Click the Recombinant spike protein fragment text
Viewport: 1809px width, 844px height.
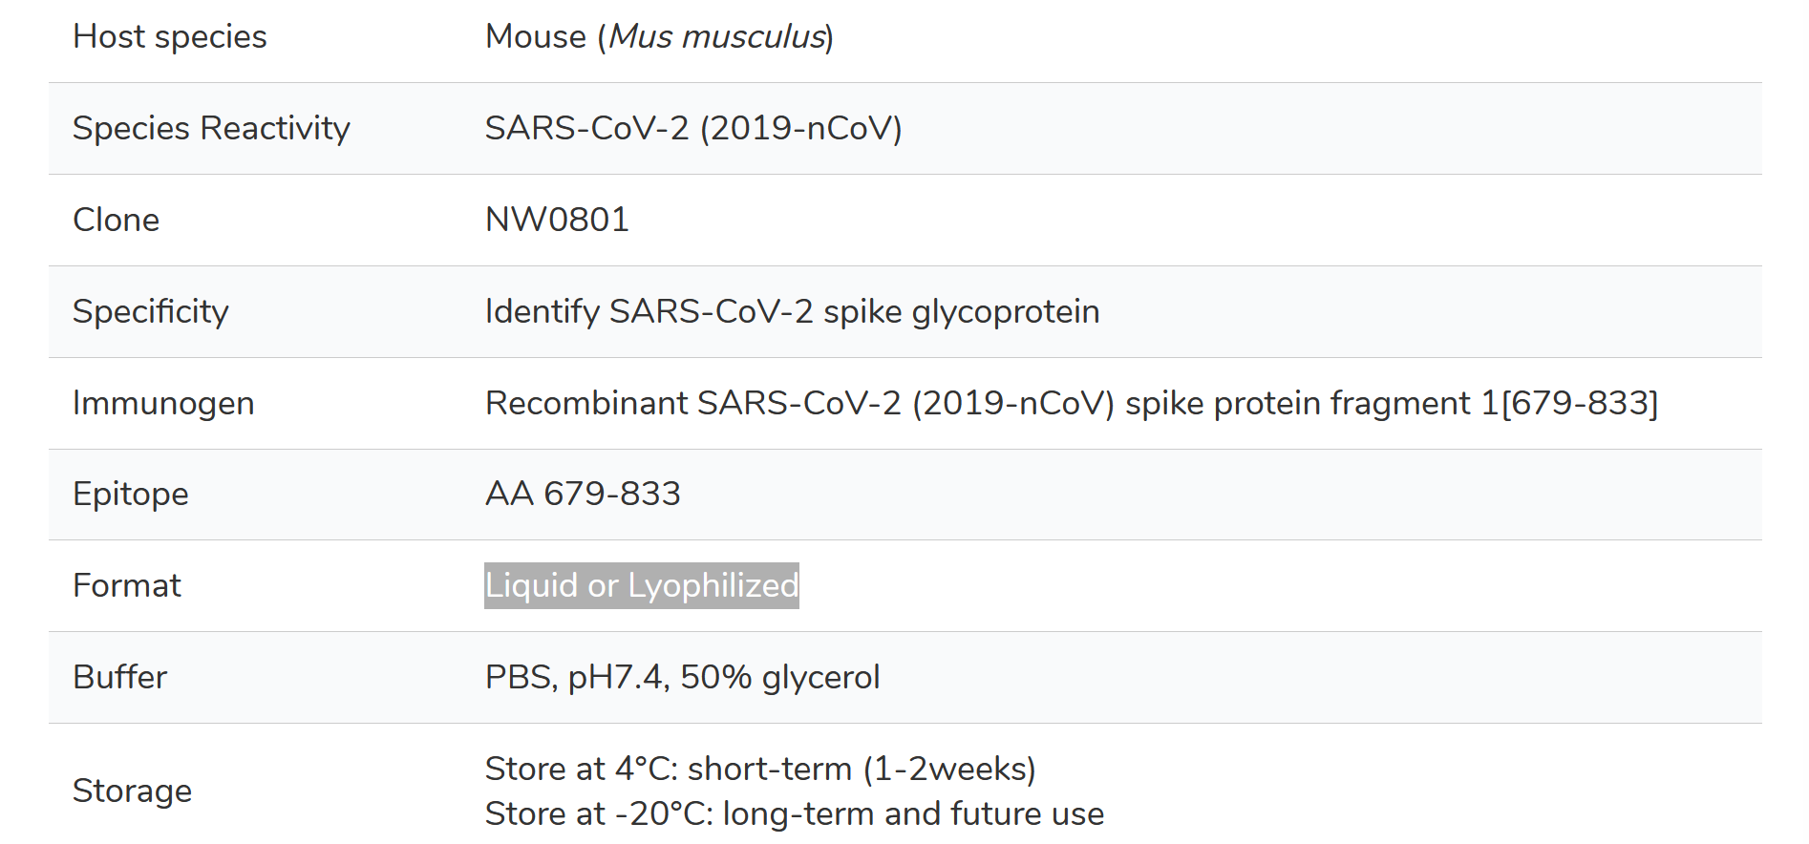pyautogui.click(x=1072, y=403)
